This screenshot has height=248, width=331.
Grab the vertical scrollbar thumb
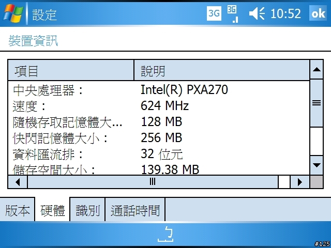pos(317,103)
